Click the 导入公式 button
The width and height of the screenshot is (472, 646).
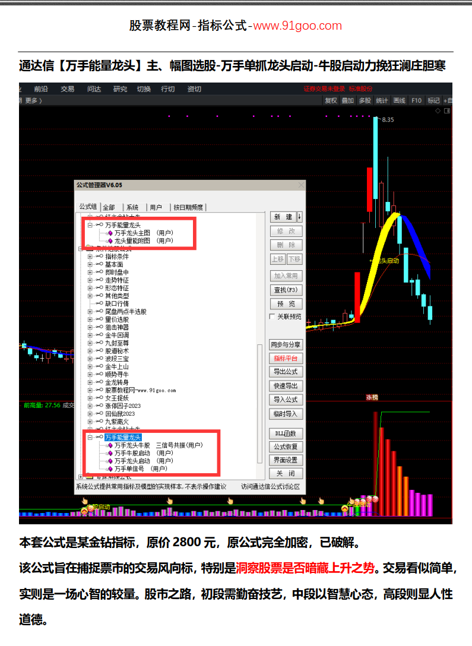286,400
